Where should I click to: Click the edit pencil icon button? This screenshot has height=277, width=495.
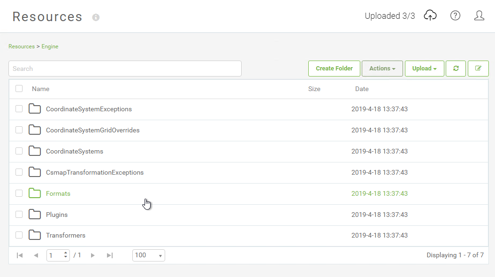[x=478, y=69]
